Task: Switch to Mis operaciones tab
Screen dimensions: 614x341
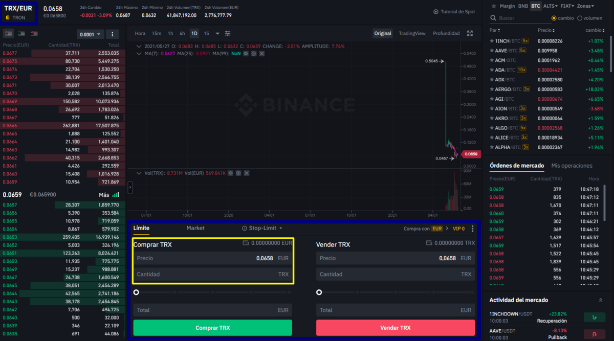Action: coord(572,166)
